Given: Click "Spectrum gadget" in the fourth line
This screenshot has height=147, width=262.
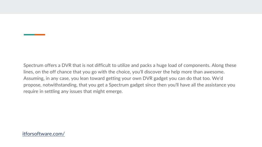Looking at the screenshot, I should tap(126, 85).
